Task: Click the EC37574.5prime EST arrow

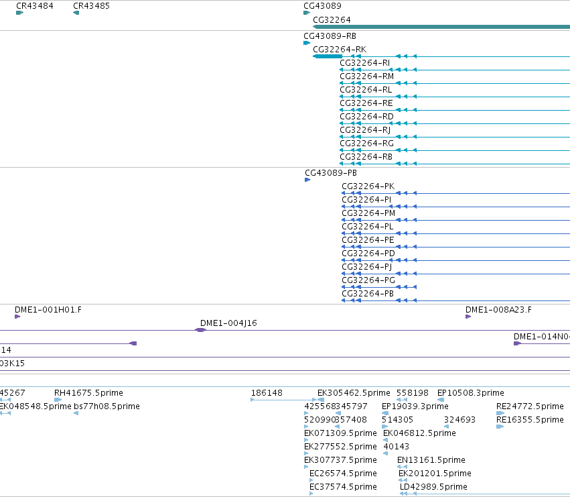Action: point(311,494)
